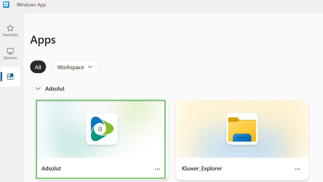Viewport: 323px width, 182px height.
Task: Click the Apps page heading
Action: 43,40
